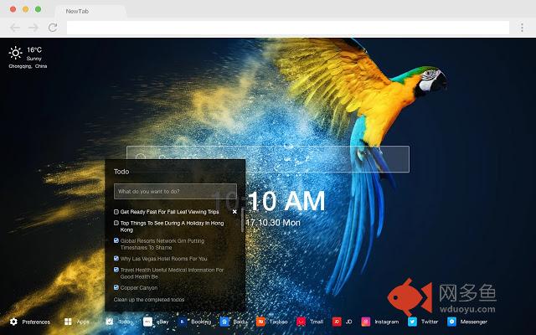
Task: Click the Taobao label link
Action: tap(279, 322)
